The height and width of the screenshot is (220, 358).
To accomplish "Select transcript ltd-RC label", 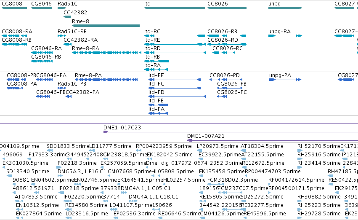I will click(x=152, y=32).
